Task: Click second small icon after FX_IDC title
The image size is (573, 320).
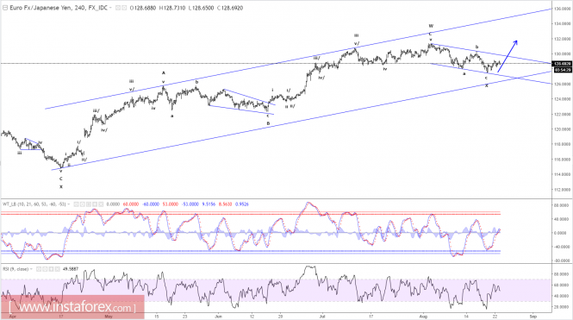Action: [124, 8]
